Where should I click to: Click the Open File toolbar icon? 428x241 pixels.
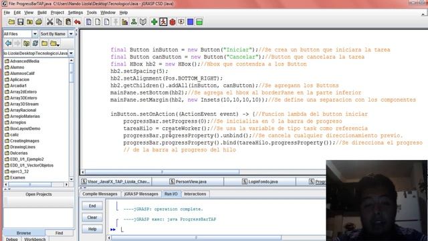click(11, 22)
